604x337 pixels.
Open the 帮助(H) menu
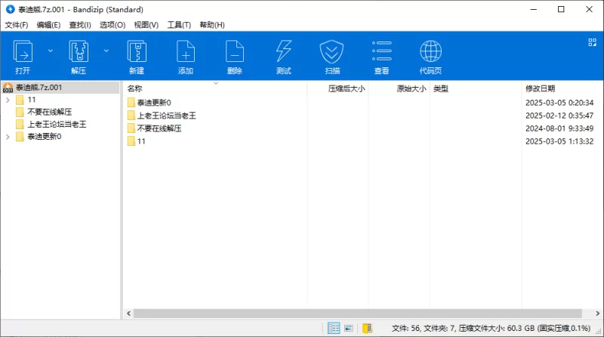click(x=212, y=25)
